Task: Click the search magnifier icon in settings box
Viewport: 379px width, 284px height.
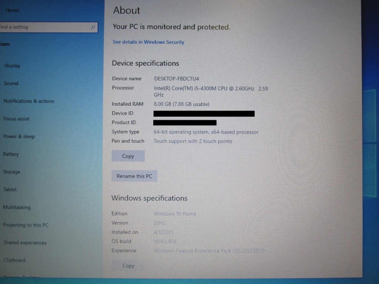Action: tap(93, 27)
